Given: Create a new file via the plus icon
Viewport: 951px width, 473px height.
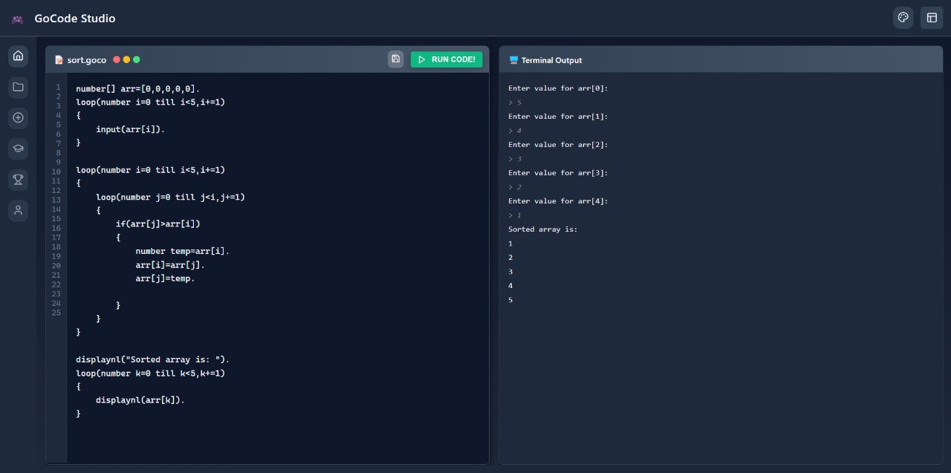Looking at the screenshot, I should coord(18,117).
